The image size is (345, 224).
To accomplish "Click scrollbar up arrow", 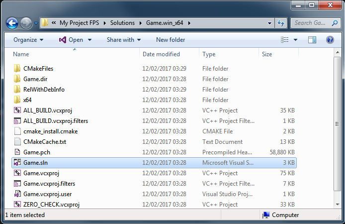I will tap(338, 52).
